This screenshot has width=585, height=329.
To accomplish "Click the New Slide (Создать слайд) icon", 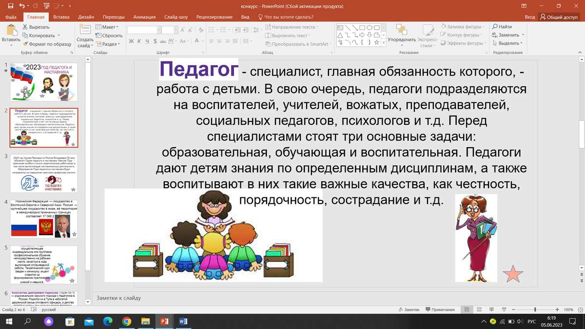I will pos(85,30).
